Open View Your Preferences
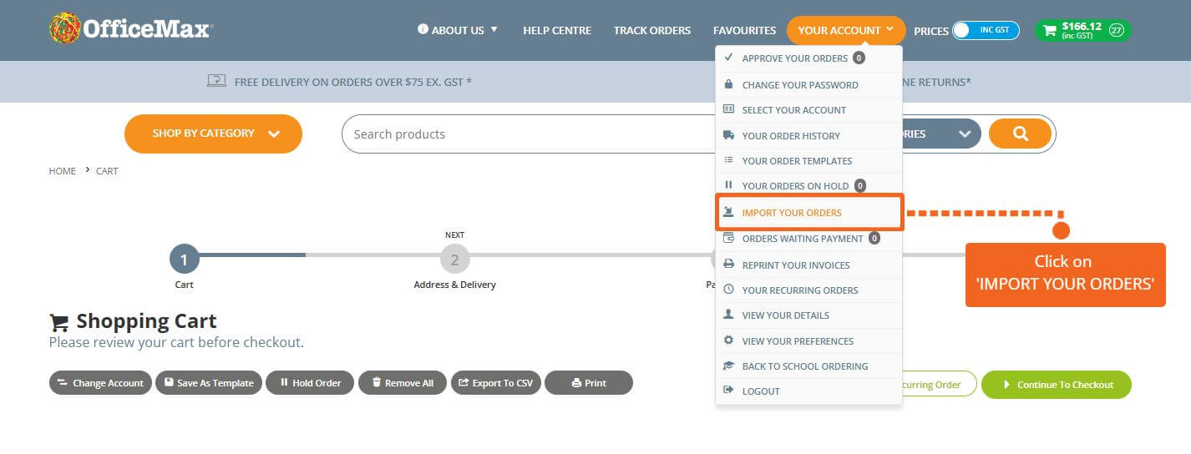This screenshot has width=1191, height=454. point(808,340)
